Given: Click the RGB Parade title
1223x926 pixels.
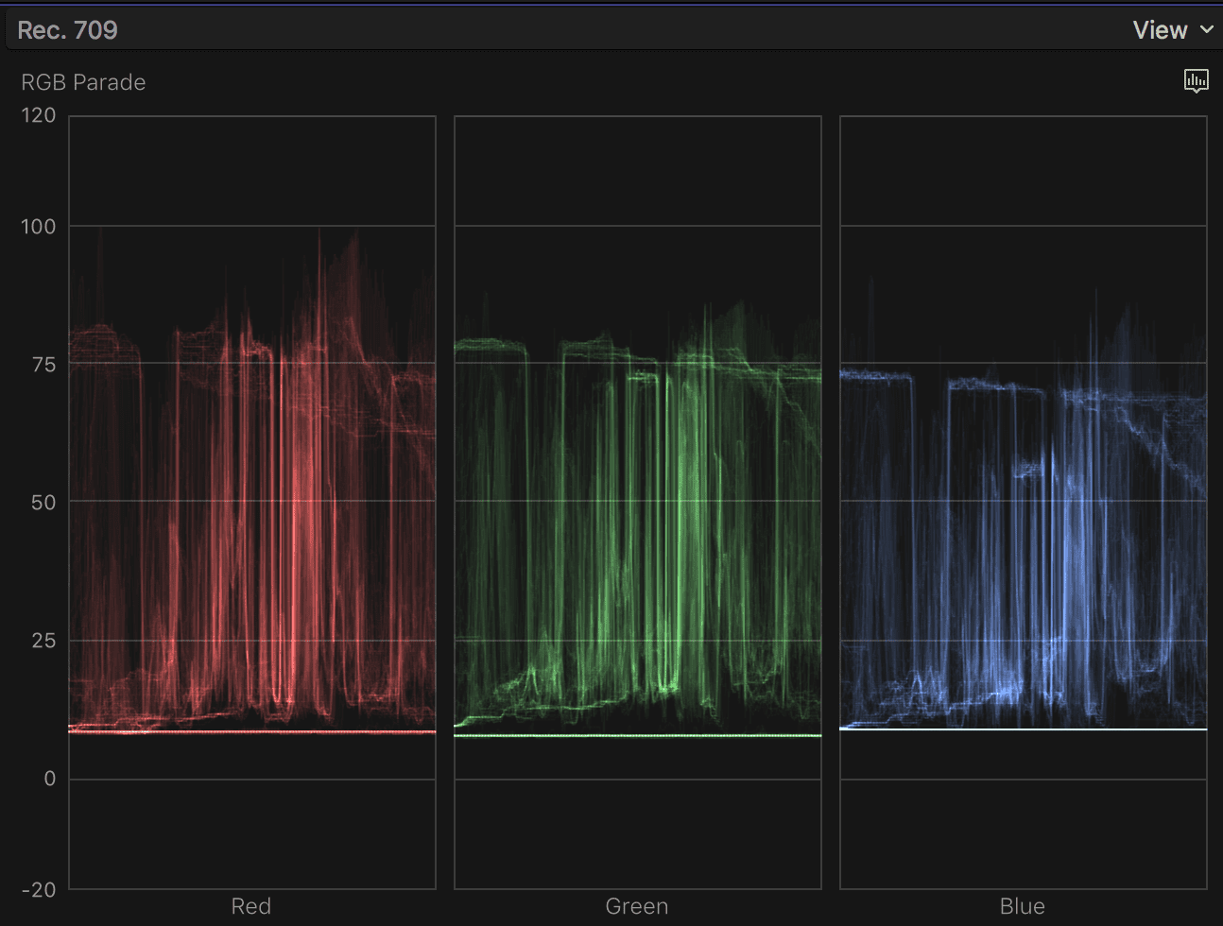Looking at the screenshot, I should click(82, 82).
